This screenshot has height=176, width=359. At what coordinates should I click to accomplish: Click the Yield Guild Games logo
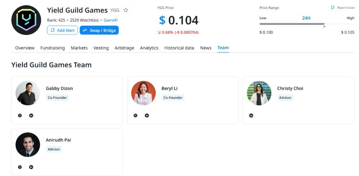point(26,20)
